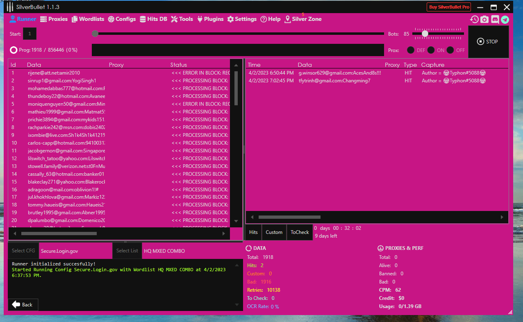The image size is (523, 322).
Task: Click the Discord icon
Action: [495, 19]
